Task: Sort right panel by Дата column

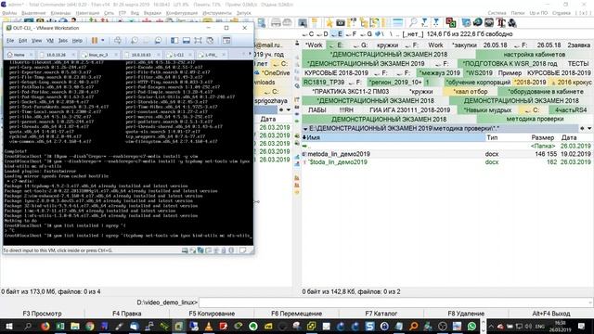Action: [569, 137]
